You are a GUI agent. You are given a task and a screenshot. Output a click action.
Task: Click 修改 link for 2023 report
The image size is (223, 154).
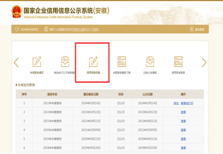point(176,103)
